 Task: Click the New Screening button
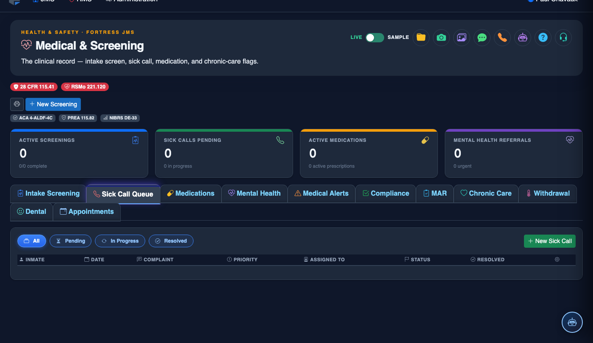(53, 104)
